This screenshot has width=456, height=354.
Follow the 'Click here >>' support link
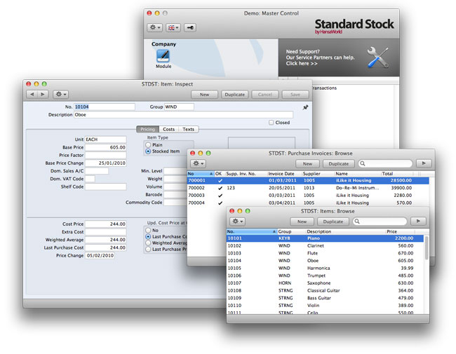pos(301,63)
